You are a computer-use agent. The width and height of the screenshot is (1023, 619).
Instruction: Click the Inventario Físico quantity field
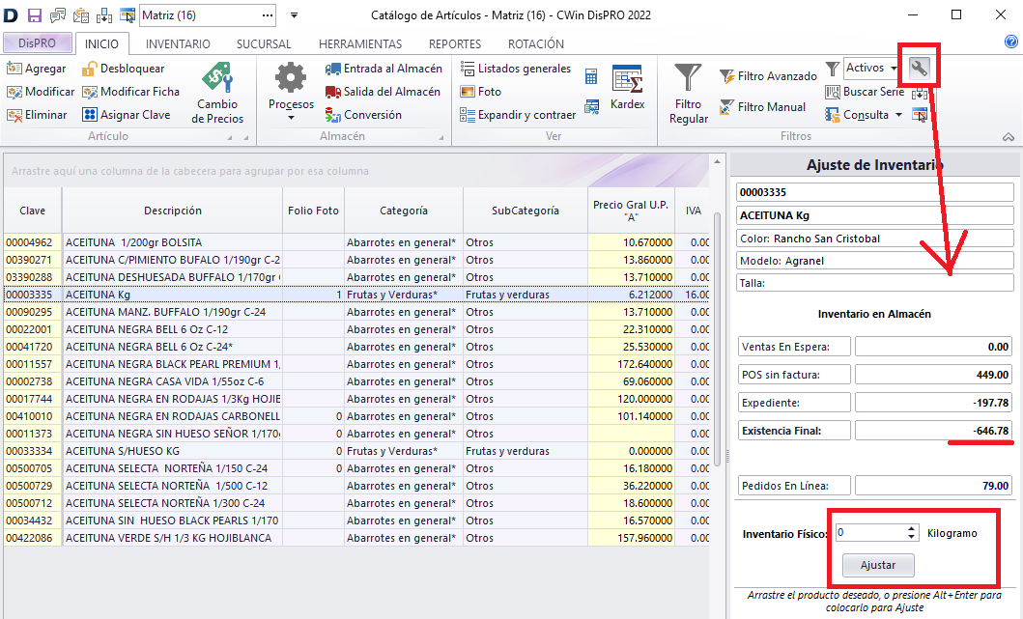click(x=869, y=532)
